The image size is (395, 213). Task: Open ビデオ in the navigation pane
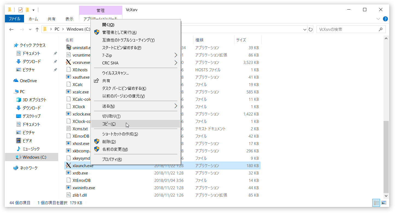27,141
